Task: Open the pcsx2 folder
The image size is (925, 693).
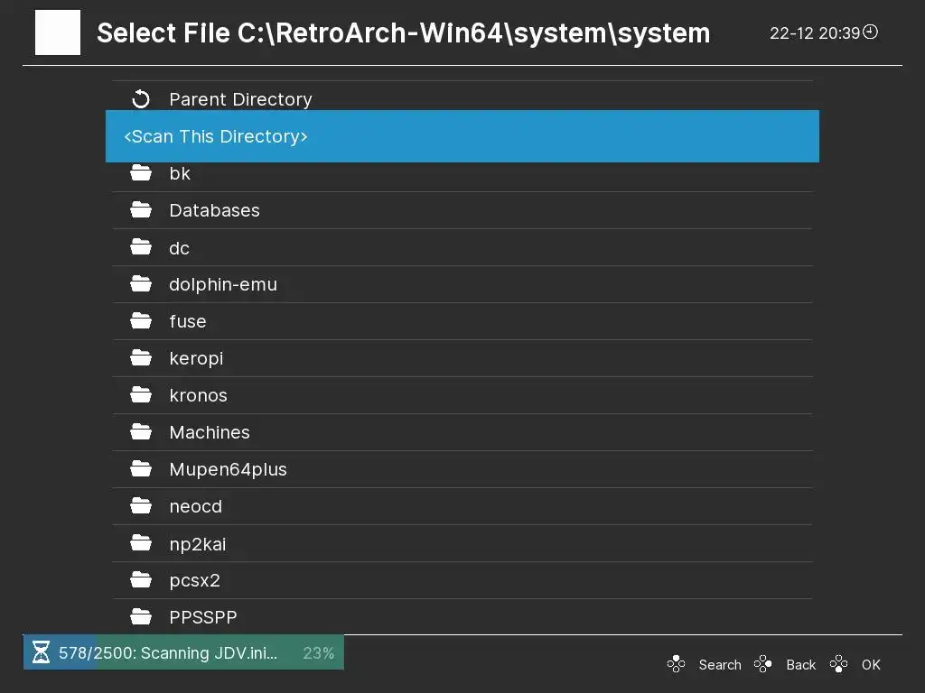Action: (194, 580)
